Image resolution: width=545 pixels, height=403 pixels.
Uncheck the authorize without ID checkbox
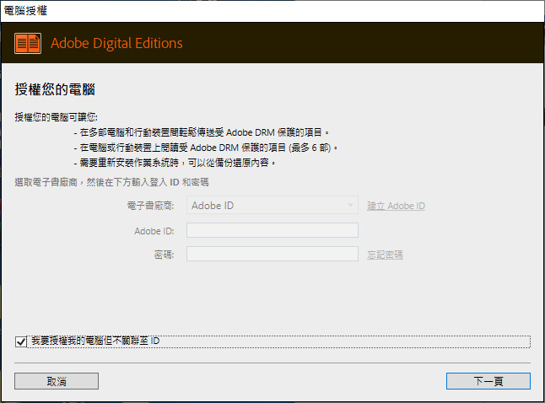point(21,341)
